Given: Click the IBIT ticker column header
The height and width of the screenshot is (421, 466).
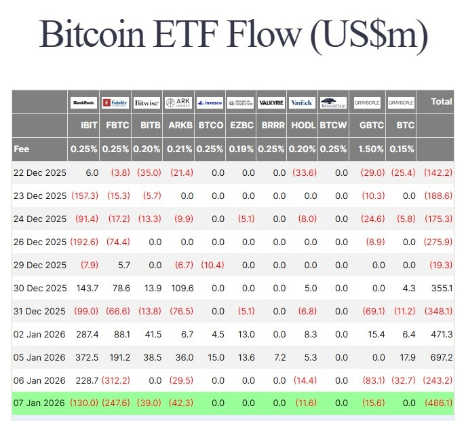Looking at the screenshot, I should tap(90, 126).
